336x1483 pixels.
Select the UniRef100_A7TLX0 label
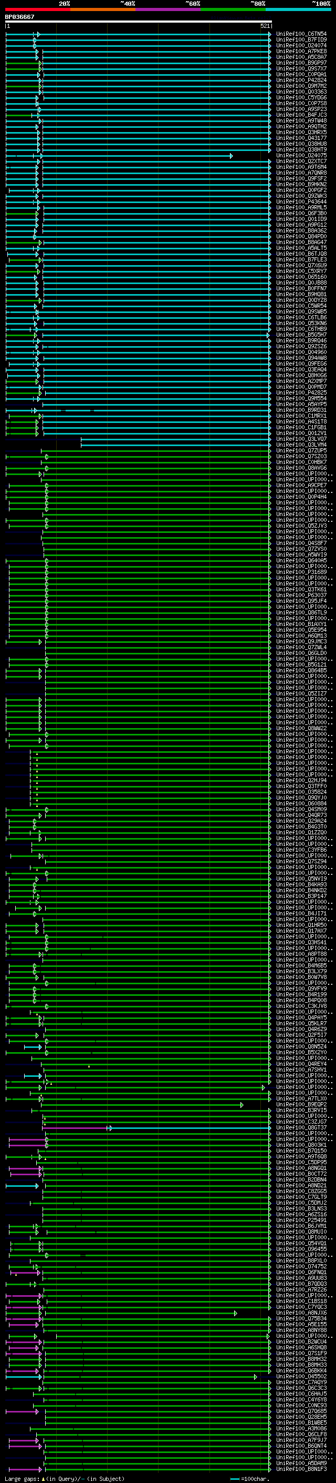tap(301, 1098)
